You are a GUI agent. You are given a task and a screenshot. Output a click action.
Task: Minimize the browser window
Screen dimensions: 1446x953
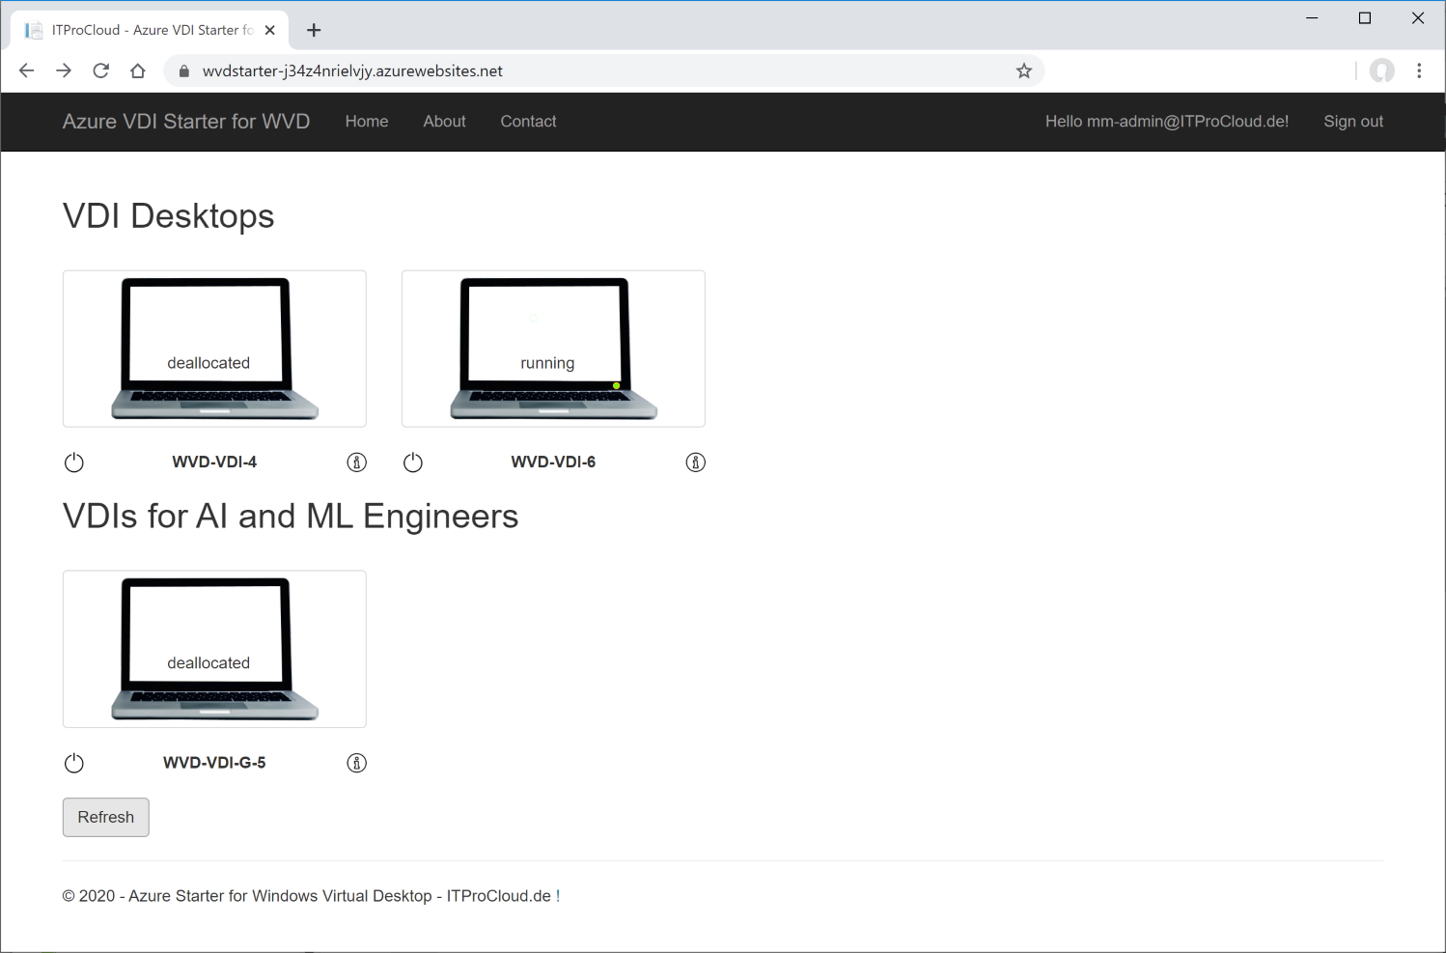tap(1312, 18)
